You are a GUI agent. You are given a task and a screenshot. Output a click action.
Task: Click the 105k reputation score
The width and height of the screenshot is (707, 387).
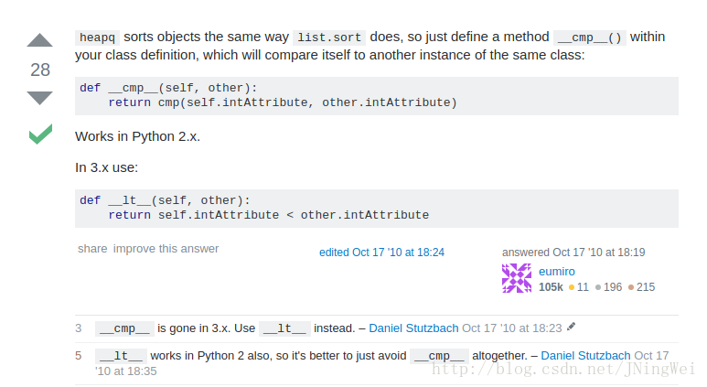point(551,287)
